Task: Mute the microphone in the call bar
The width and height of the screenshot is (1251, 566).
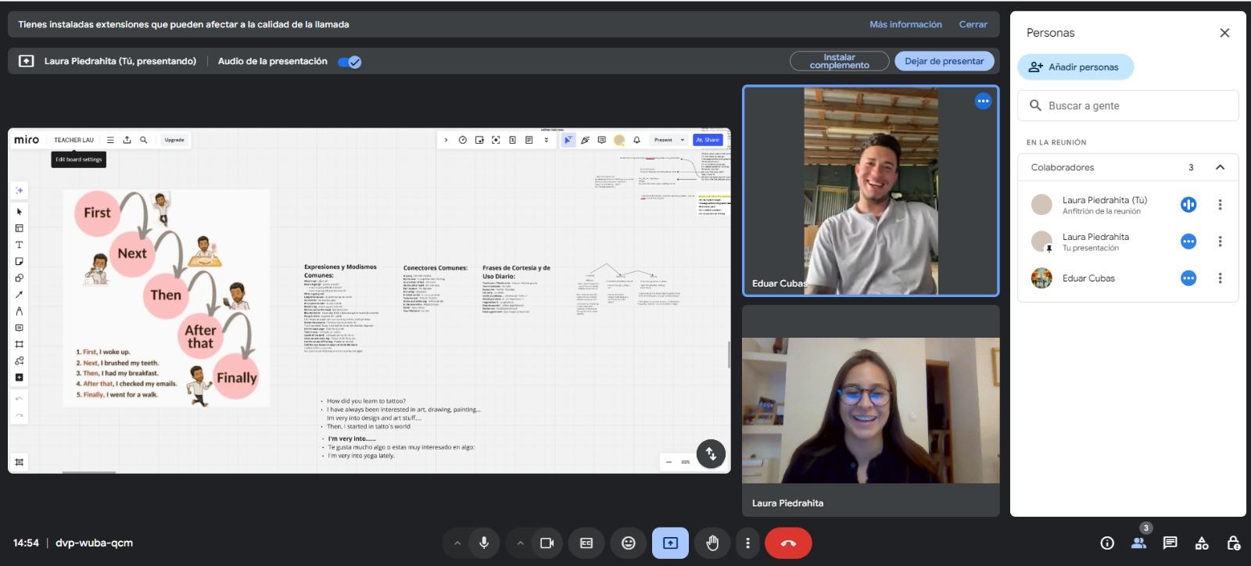Action: point(484,543)
